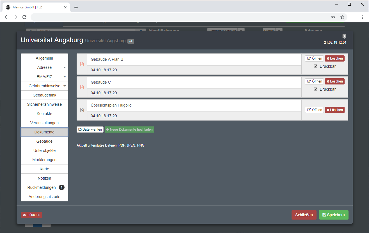Expand the BMA/FIZ submenu arrow

pyautogui.click(x=65, y=77)
